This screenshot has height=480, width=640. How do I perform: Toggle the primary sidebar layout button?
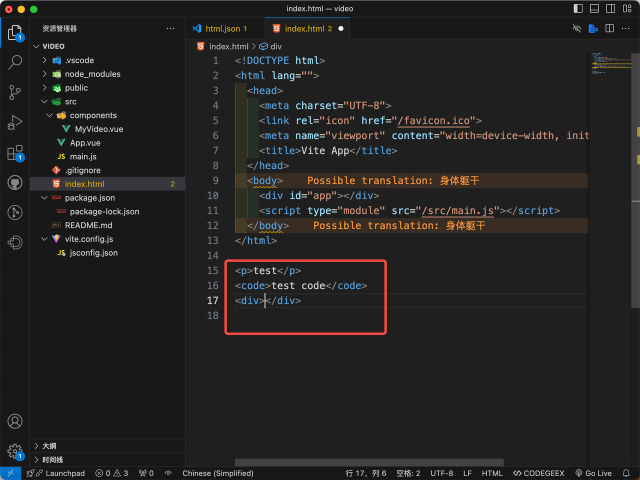click(578, 8)
